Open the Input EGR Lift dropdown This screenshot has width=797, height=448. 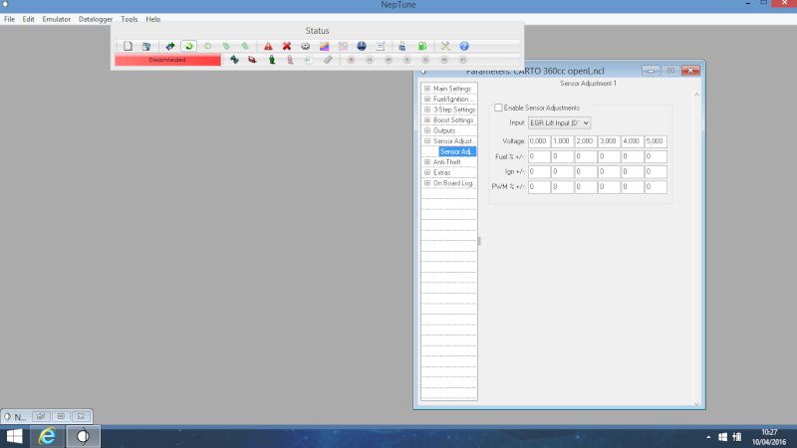coord(559,122)
